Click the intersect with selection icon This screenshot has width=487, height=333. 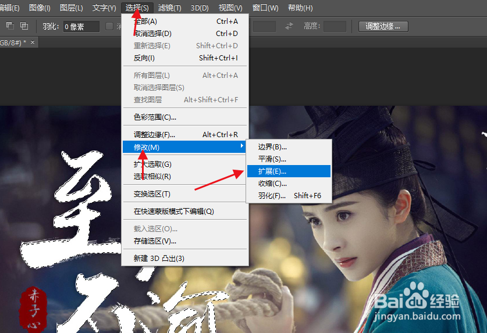pyautogui.click(x=24, y=26)
